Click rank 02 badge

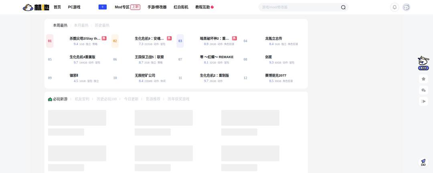point(115,41)
